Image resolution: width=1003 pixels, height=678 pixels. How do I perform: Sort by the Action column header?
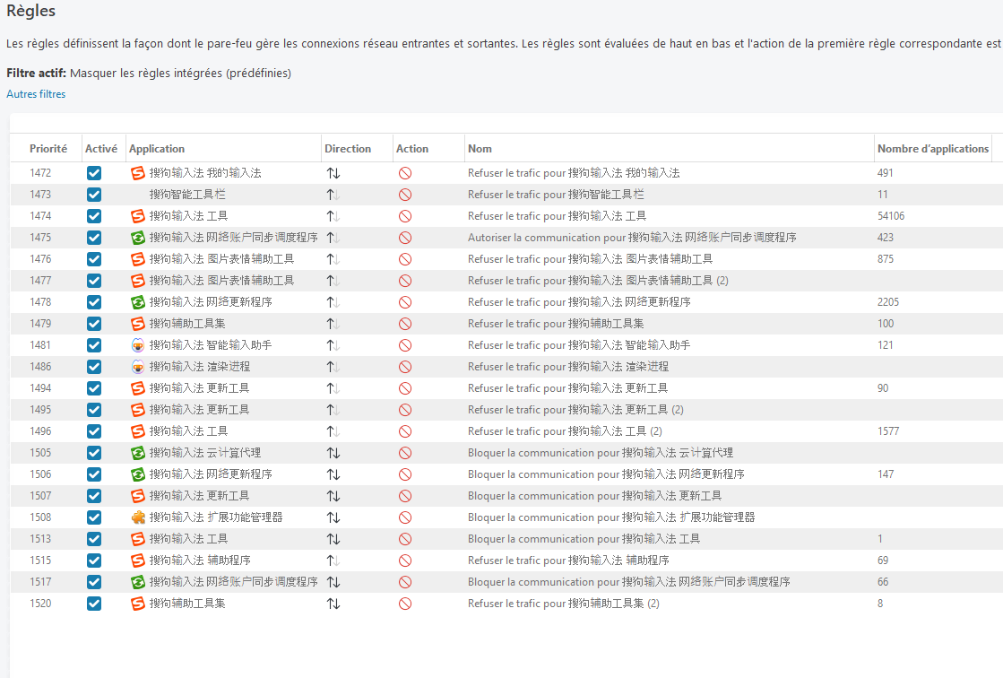click(412, 149)
